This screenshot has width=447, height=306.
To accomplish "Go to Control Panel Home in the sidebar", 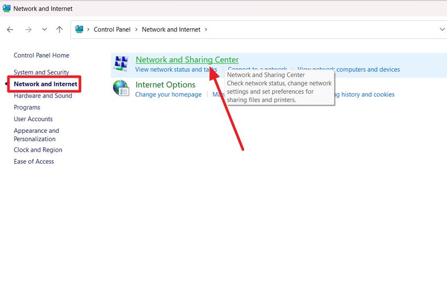I will coord(41,55).
